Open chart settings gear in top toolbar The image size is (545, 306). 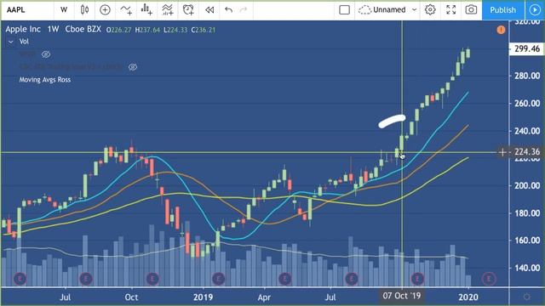[430, 9]
